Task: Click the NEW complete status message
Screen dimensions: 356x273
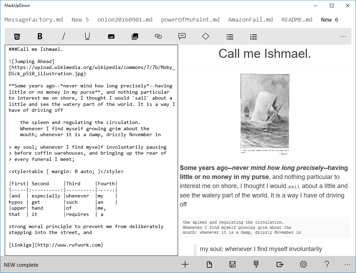Action: click(x=21, y=265)
